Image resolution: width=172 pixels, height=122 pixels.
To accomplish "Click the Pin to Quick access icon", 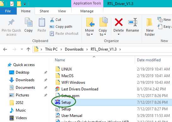I will coord(11,22).
